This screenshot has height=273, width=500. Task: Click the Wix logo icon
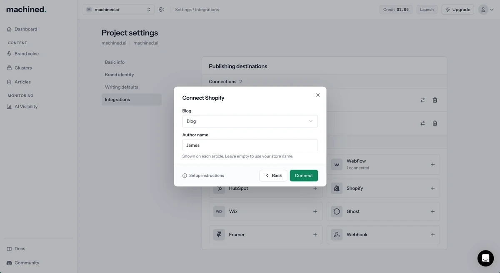click(219, 212)
